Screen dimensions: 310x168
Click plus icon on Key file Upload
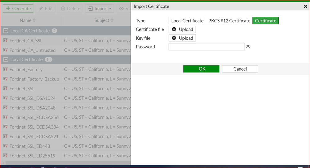(x=174, y=38)
